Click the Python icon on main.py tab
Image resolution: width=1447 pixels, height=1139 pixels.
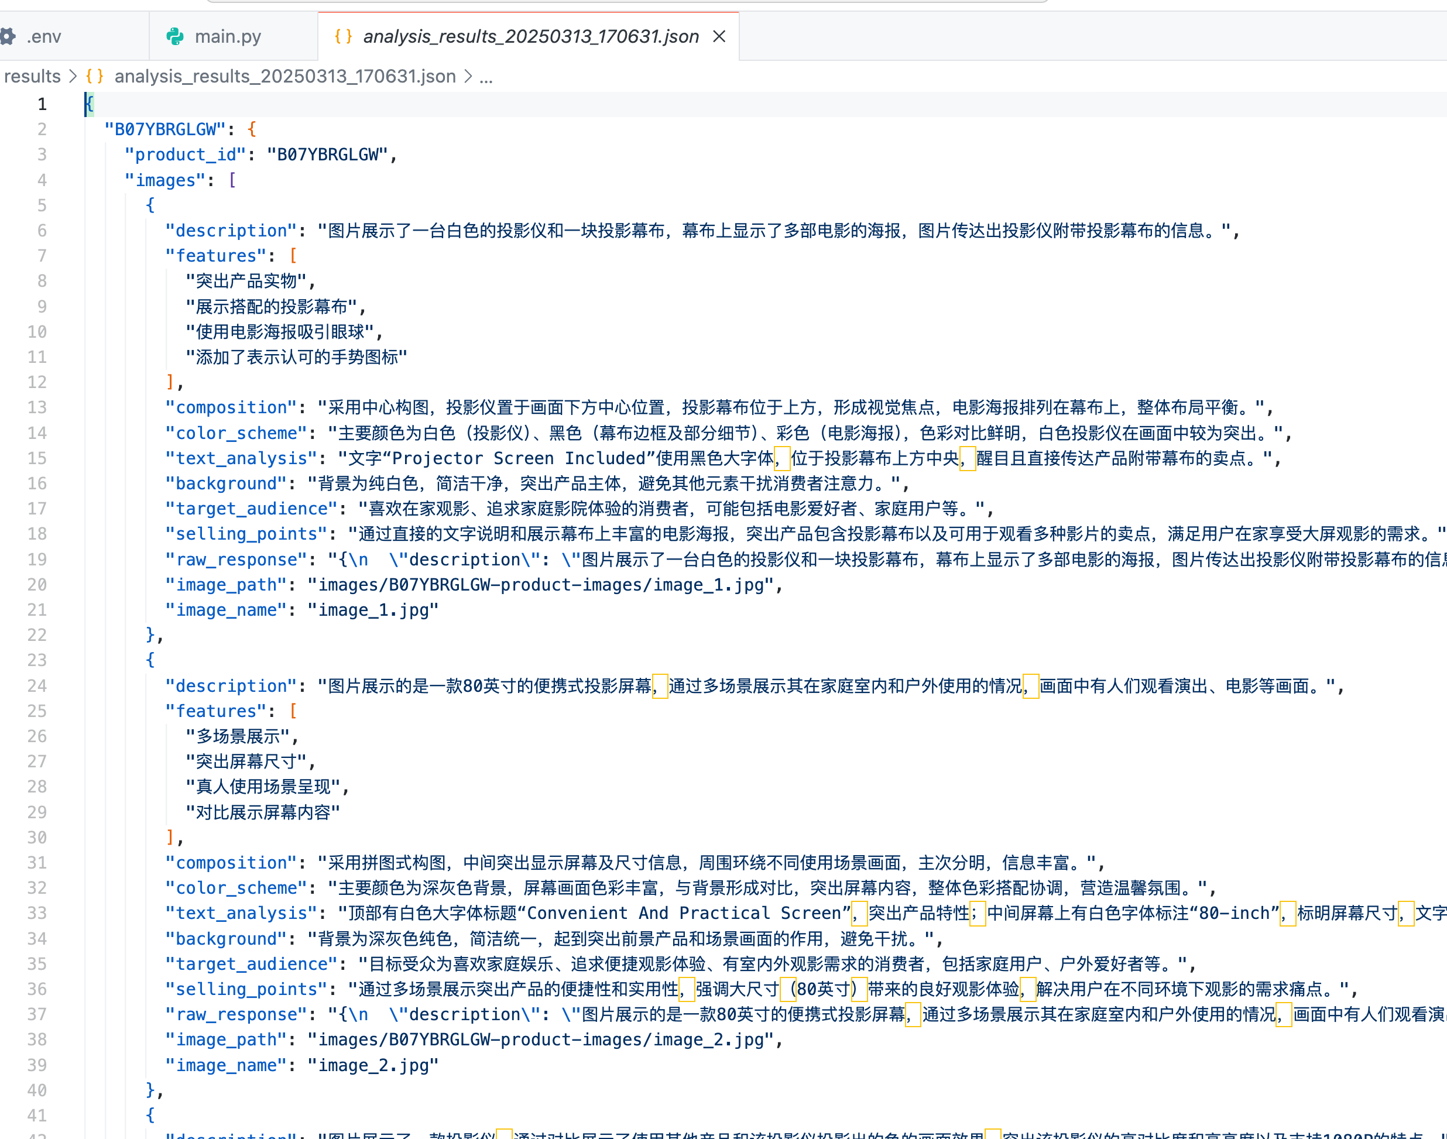tap(176, 36)
